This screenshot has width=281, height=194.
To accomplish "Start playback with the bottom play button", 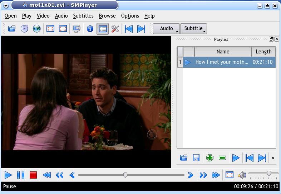I will tap(8, 175).
